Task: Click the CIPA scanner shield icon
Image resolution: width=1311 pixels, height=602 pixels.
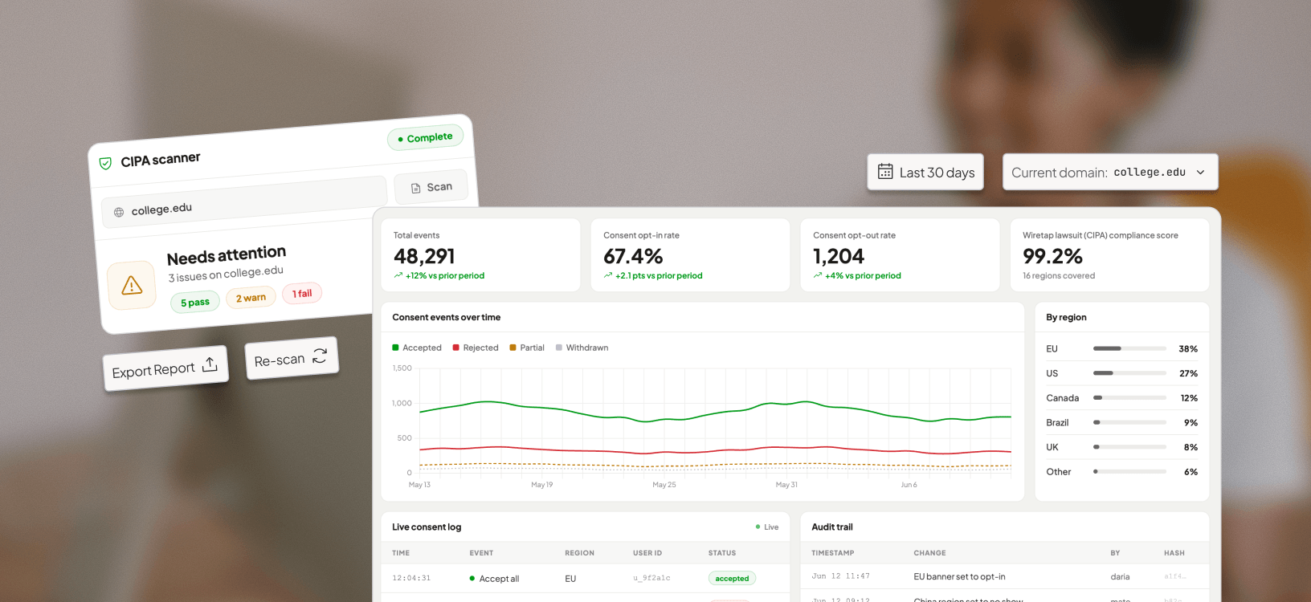Action: pos(105,164)
